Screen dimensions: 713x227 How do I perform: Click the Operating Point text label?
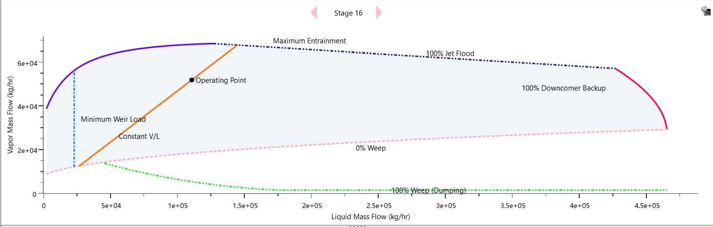221,80
